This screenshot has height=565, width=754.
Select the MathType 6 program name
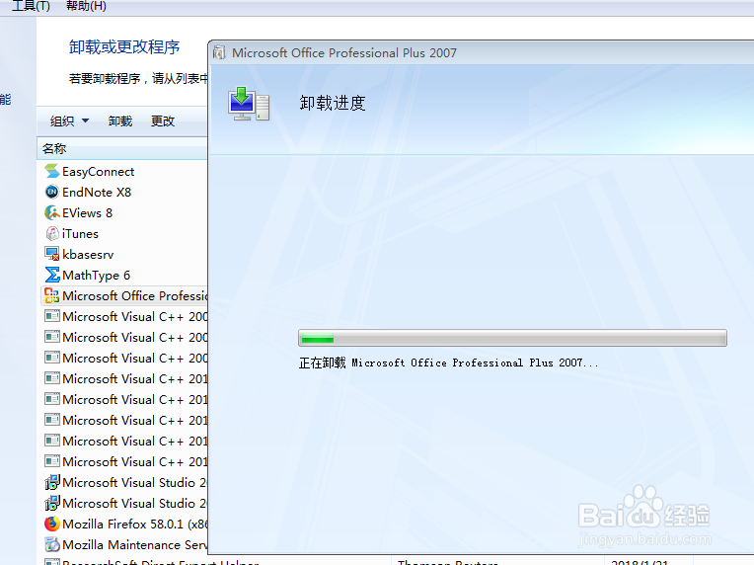tap(96, 276)
